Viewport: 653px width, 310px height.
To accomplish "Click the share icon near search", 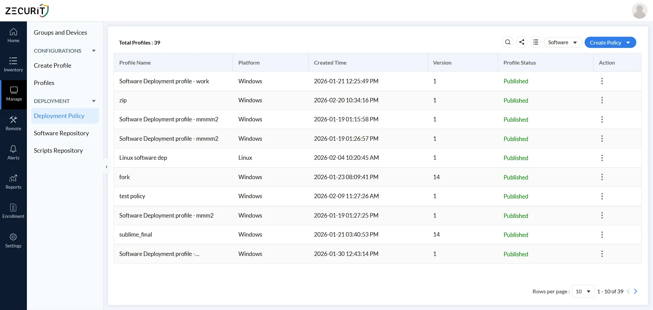I will point(522,42).
